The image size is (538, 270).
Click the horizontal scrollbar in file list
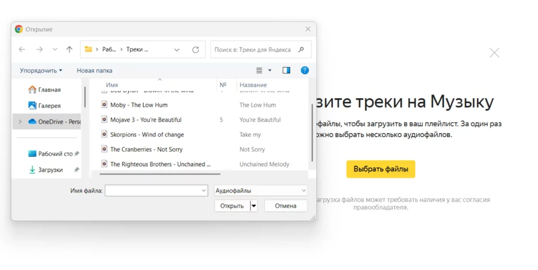(x=160, y=174)
